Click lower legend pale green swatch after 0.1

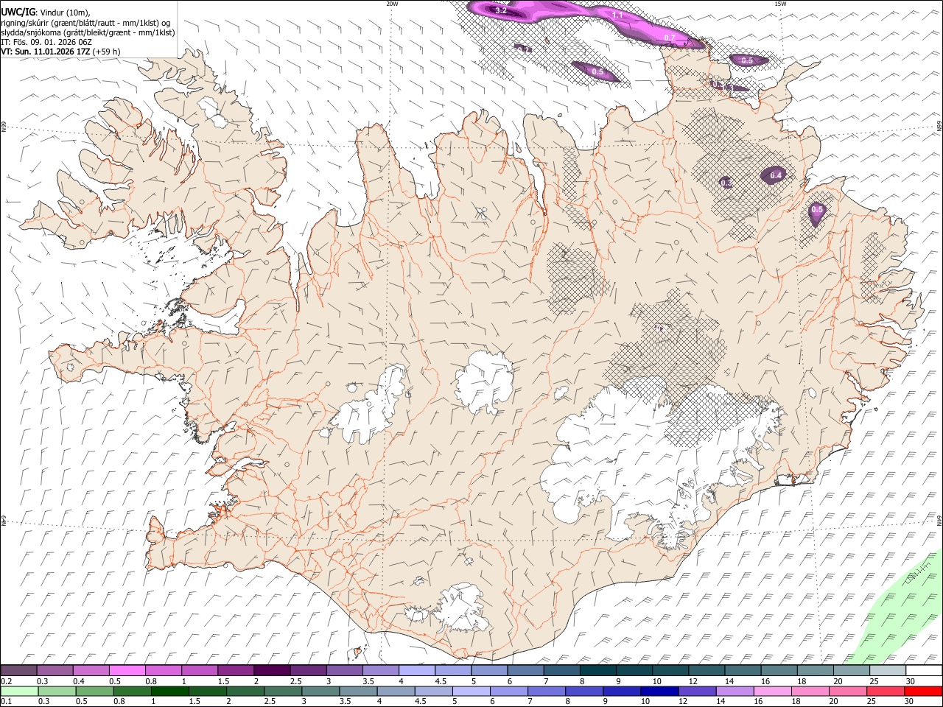pos(19,691)
